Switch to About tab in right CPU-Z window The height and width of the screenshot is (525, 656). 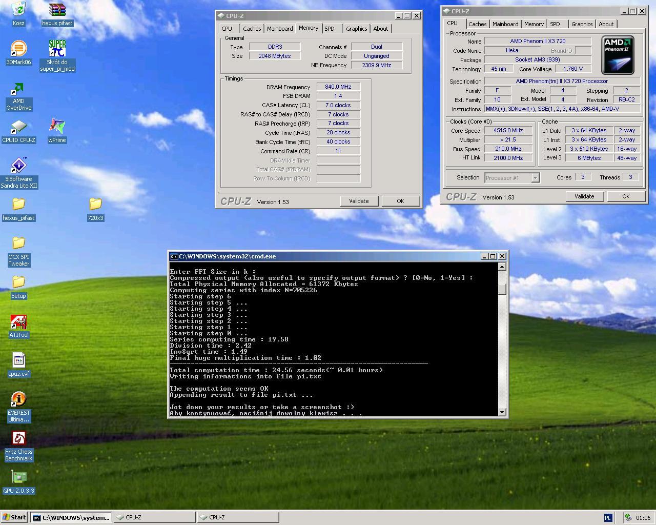tap(606, 24)
